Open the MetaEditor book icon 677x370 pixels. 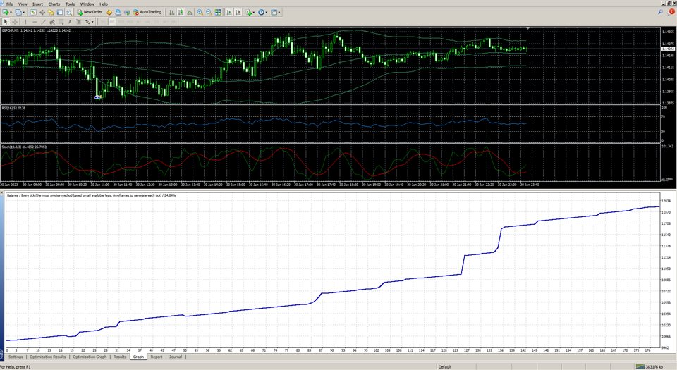(x=109, y=12)
